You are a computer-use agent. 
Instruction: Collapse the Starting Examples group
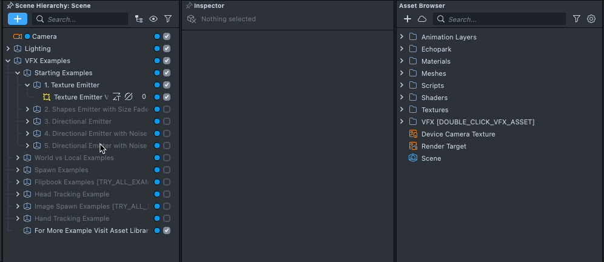pos(18,73)
